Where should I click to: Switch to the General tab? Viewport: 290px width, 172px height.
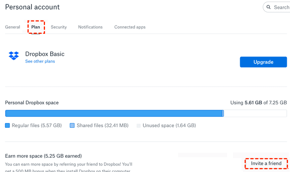(x=13, y=27)
